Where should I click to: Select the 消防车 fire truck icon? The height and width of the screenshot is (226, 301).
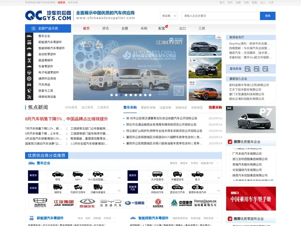point(58,187)
